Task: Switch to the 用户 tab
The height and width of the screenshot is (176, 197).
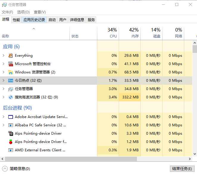Action: tap(62, 20)
